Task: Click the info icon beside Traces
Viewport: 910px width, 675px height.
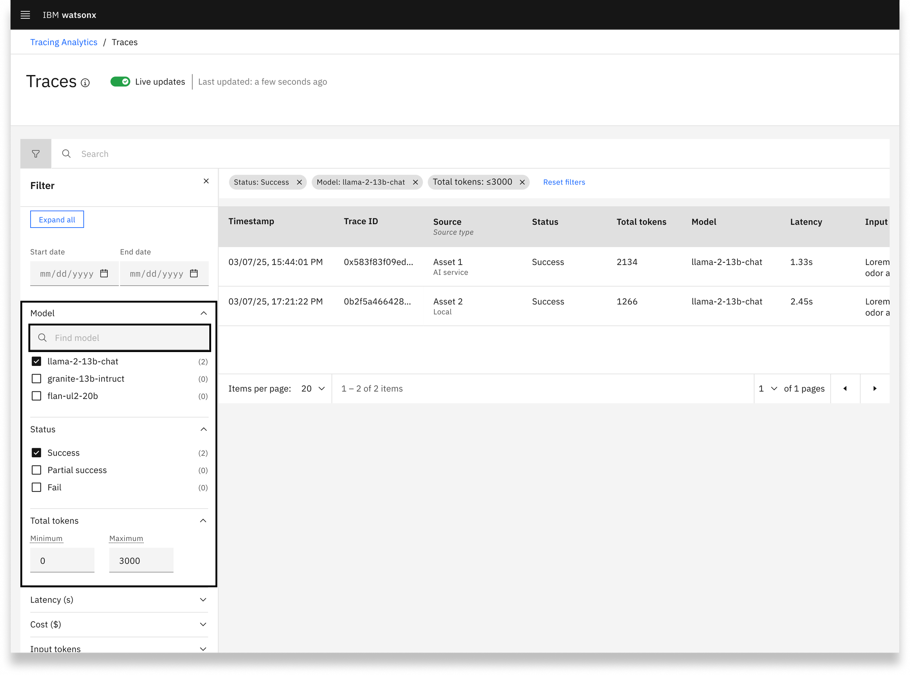Action: pos(85,83)
